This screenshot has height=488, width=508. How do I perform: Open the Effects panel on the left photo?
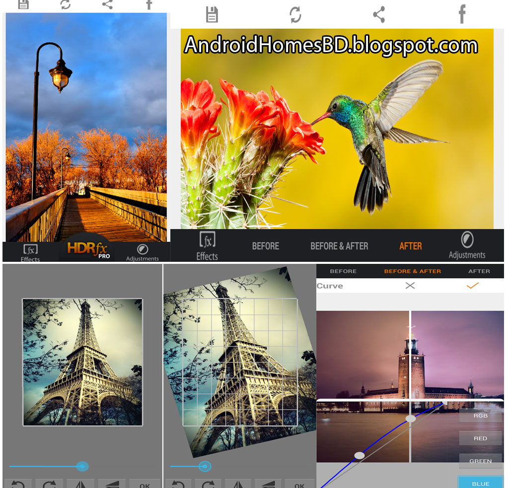[x=30, y=249]
